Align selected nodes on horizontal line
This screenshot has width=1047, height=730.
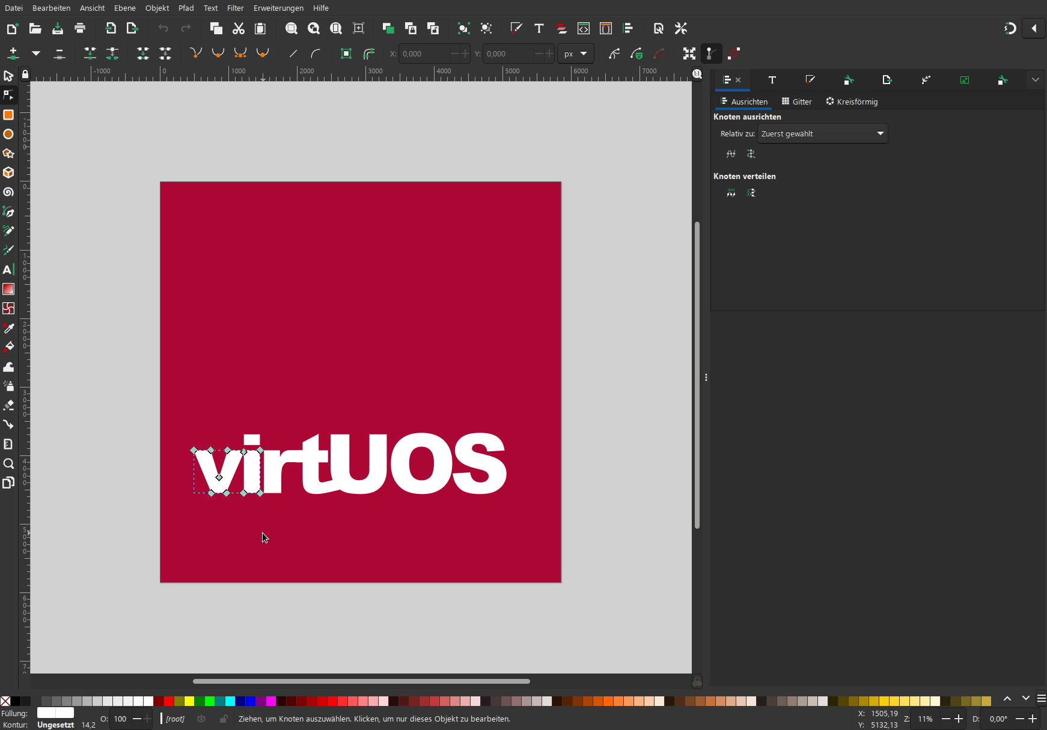tap(731, 154)
